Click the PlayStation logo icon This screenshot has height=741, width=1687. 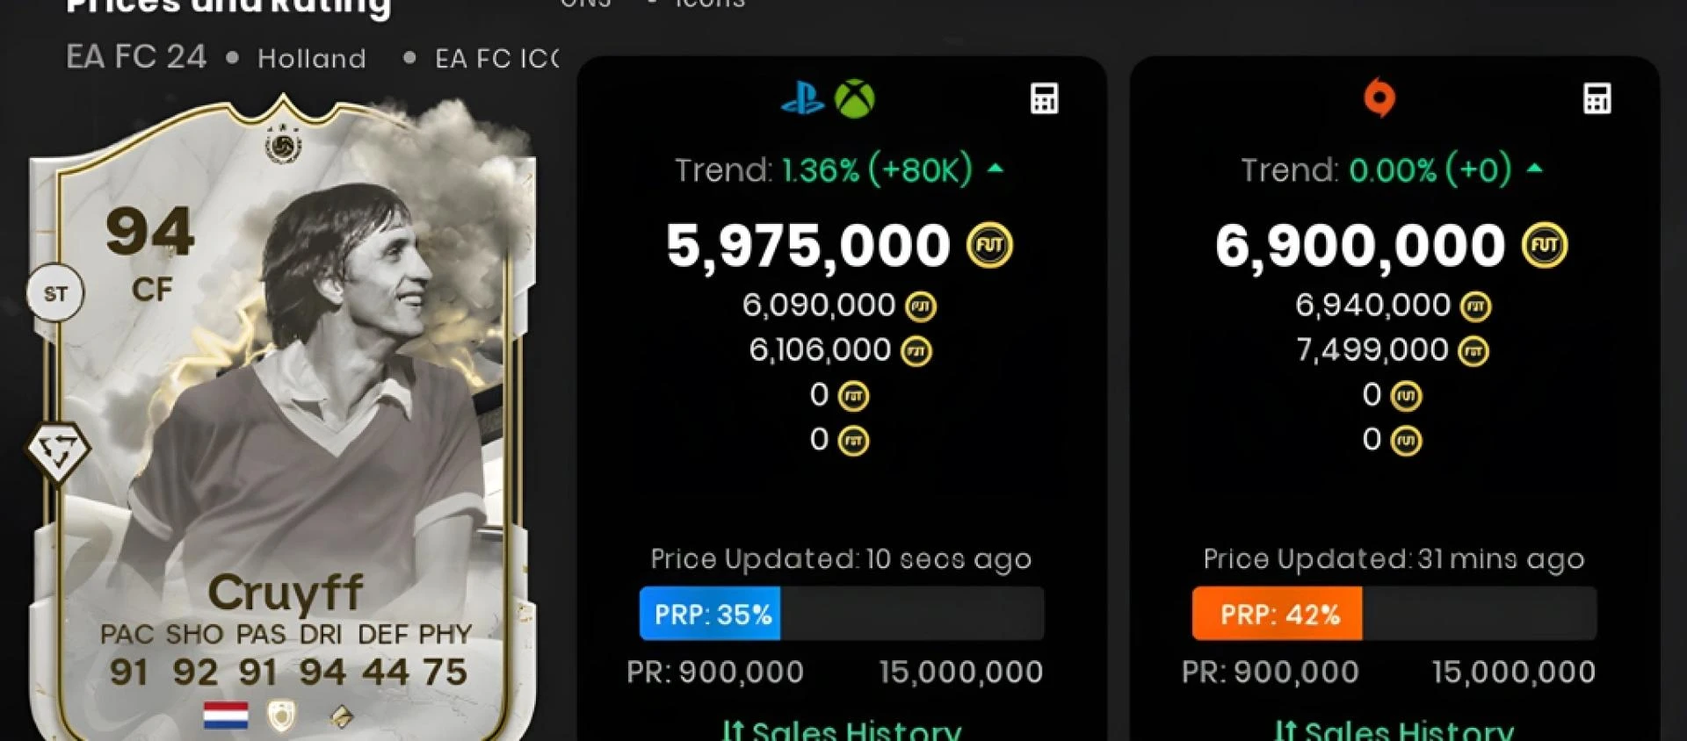point(802,98)
